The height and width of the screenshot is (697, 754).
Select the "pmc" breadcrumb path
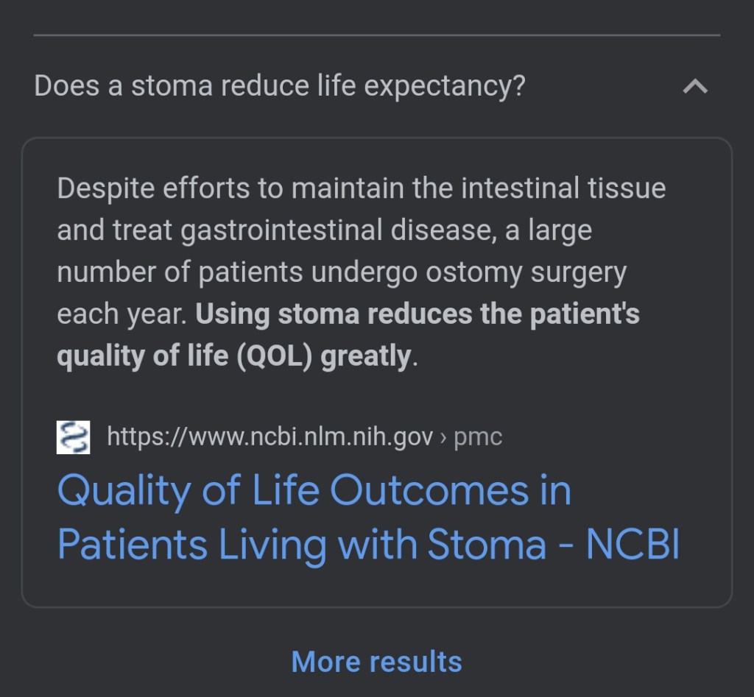click(478, 437)
